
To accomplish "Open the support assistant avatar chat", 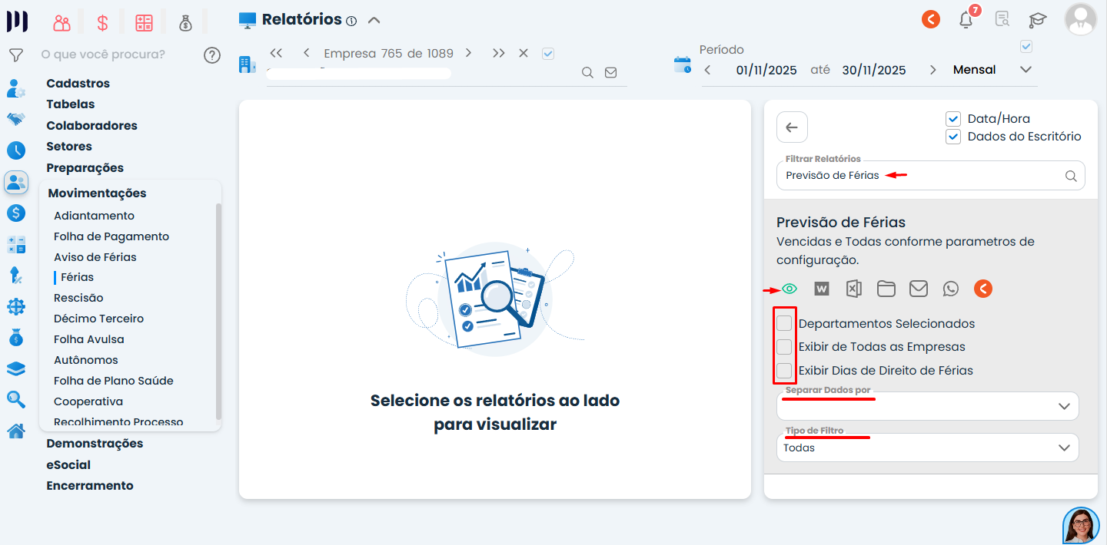I will tap(1082, 526).
